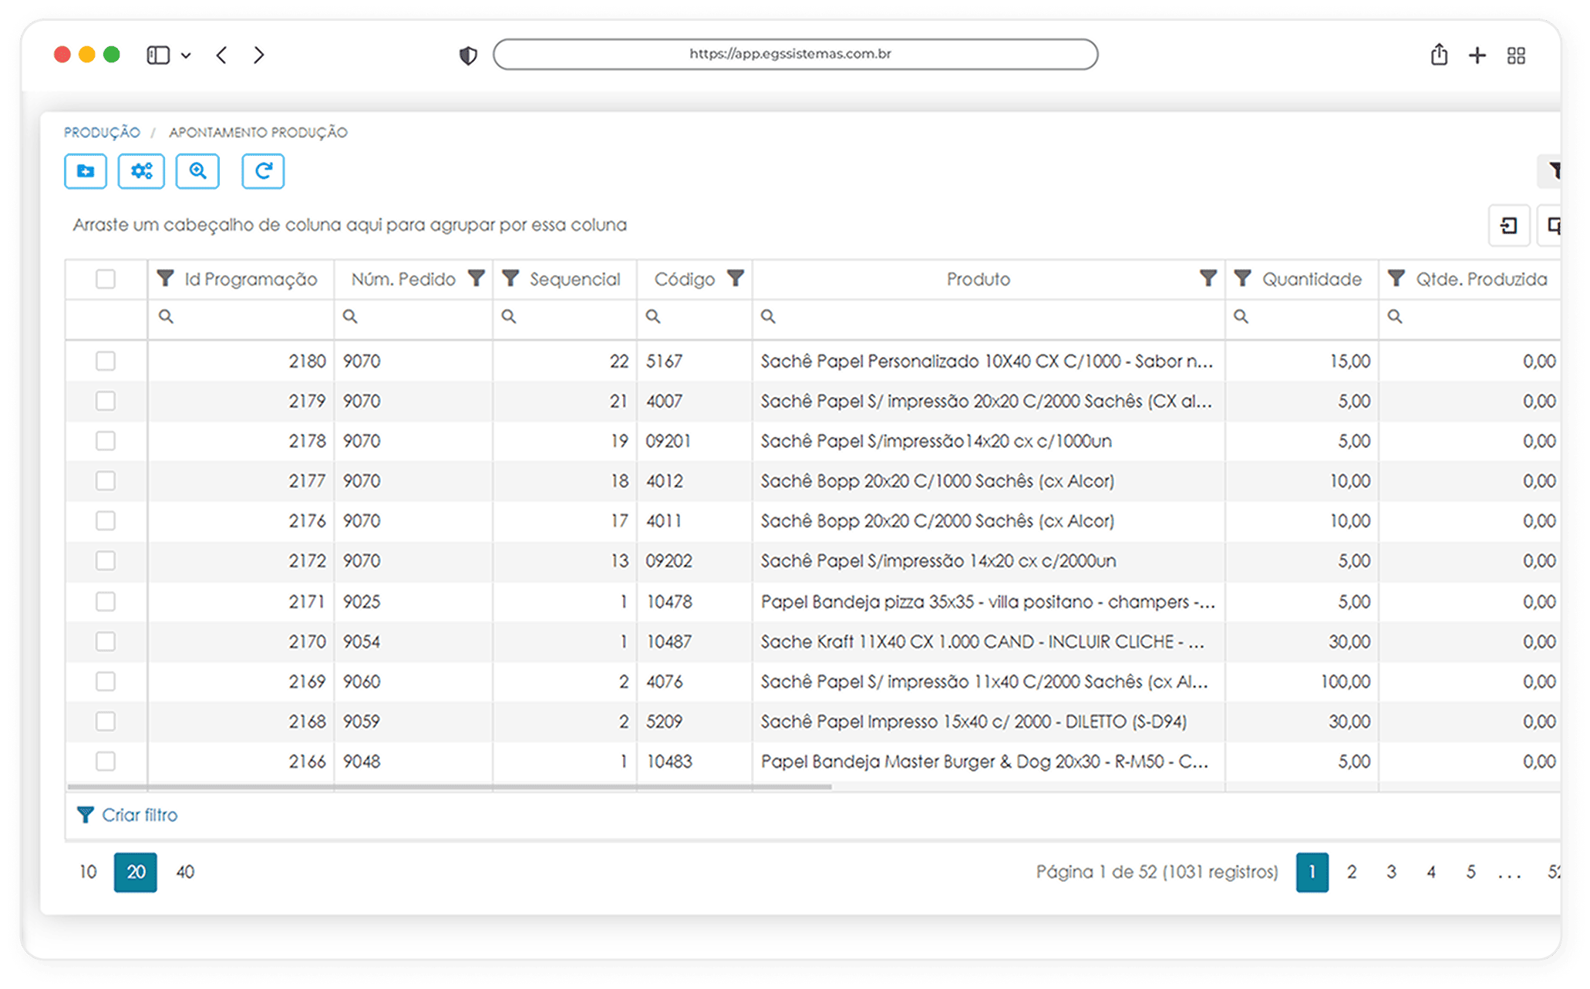This screenshot has width=1590, height=989.
Task: Select the Sachê Bopp 20x20 C/1000 cell
Action: [989, 481]
